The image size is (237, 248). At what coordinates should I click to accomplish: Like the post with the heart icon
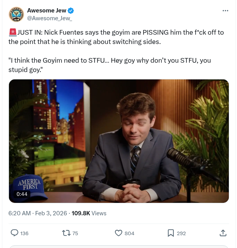pos(119,233)
